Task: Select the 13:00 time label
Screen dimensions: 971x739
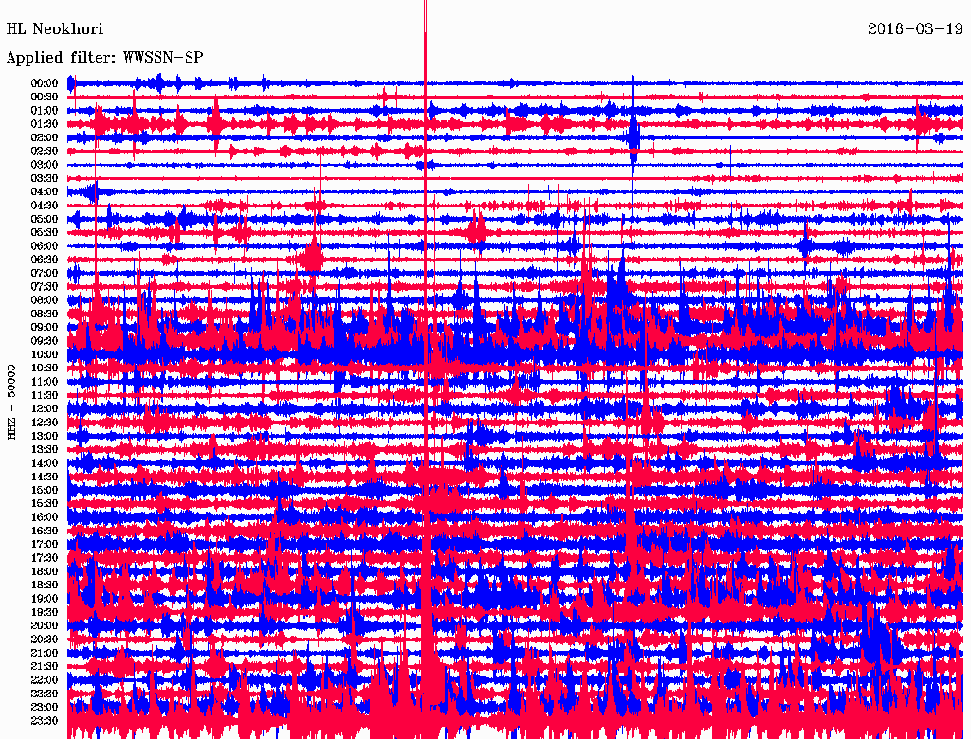Action: 45,436
